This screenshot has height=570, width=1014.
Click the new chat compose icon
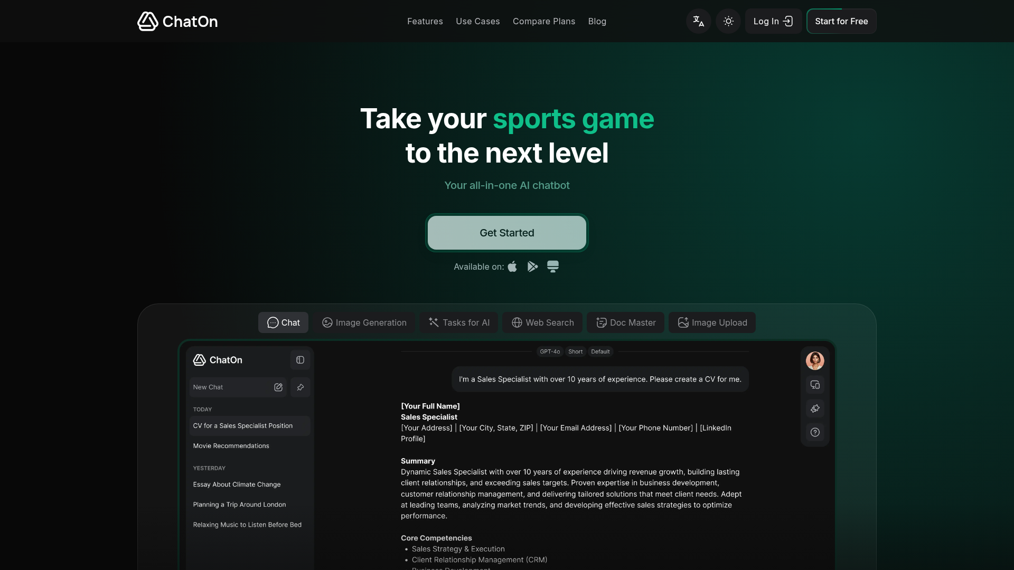[x=278, y=387]
